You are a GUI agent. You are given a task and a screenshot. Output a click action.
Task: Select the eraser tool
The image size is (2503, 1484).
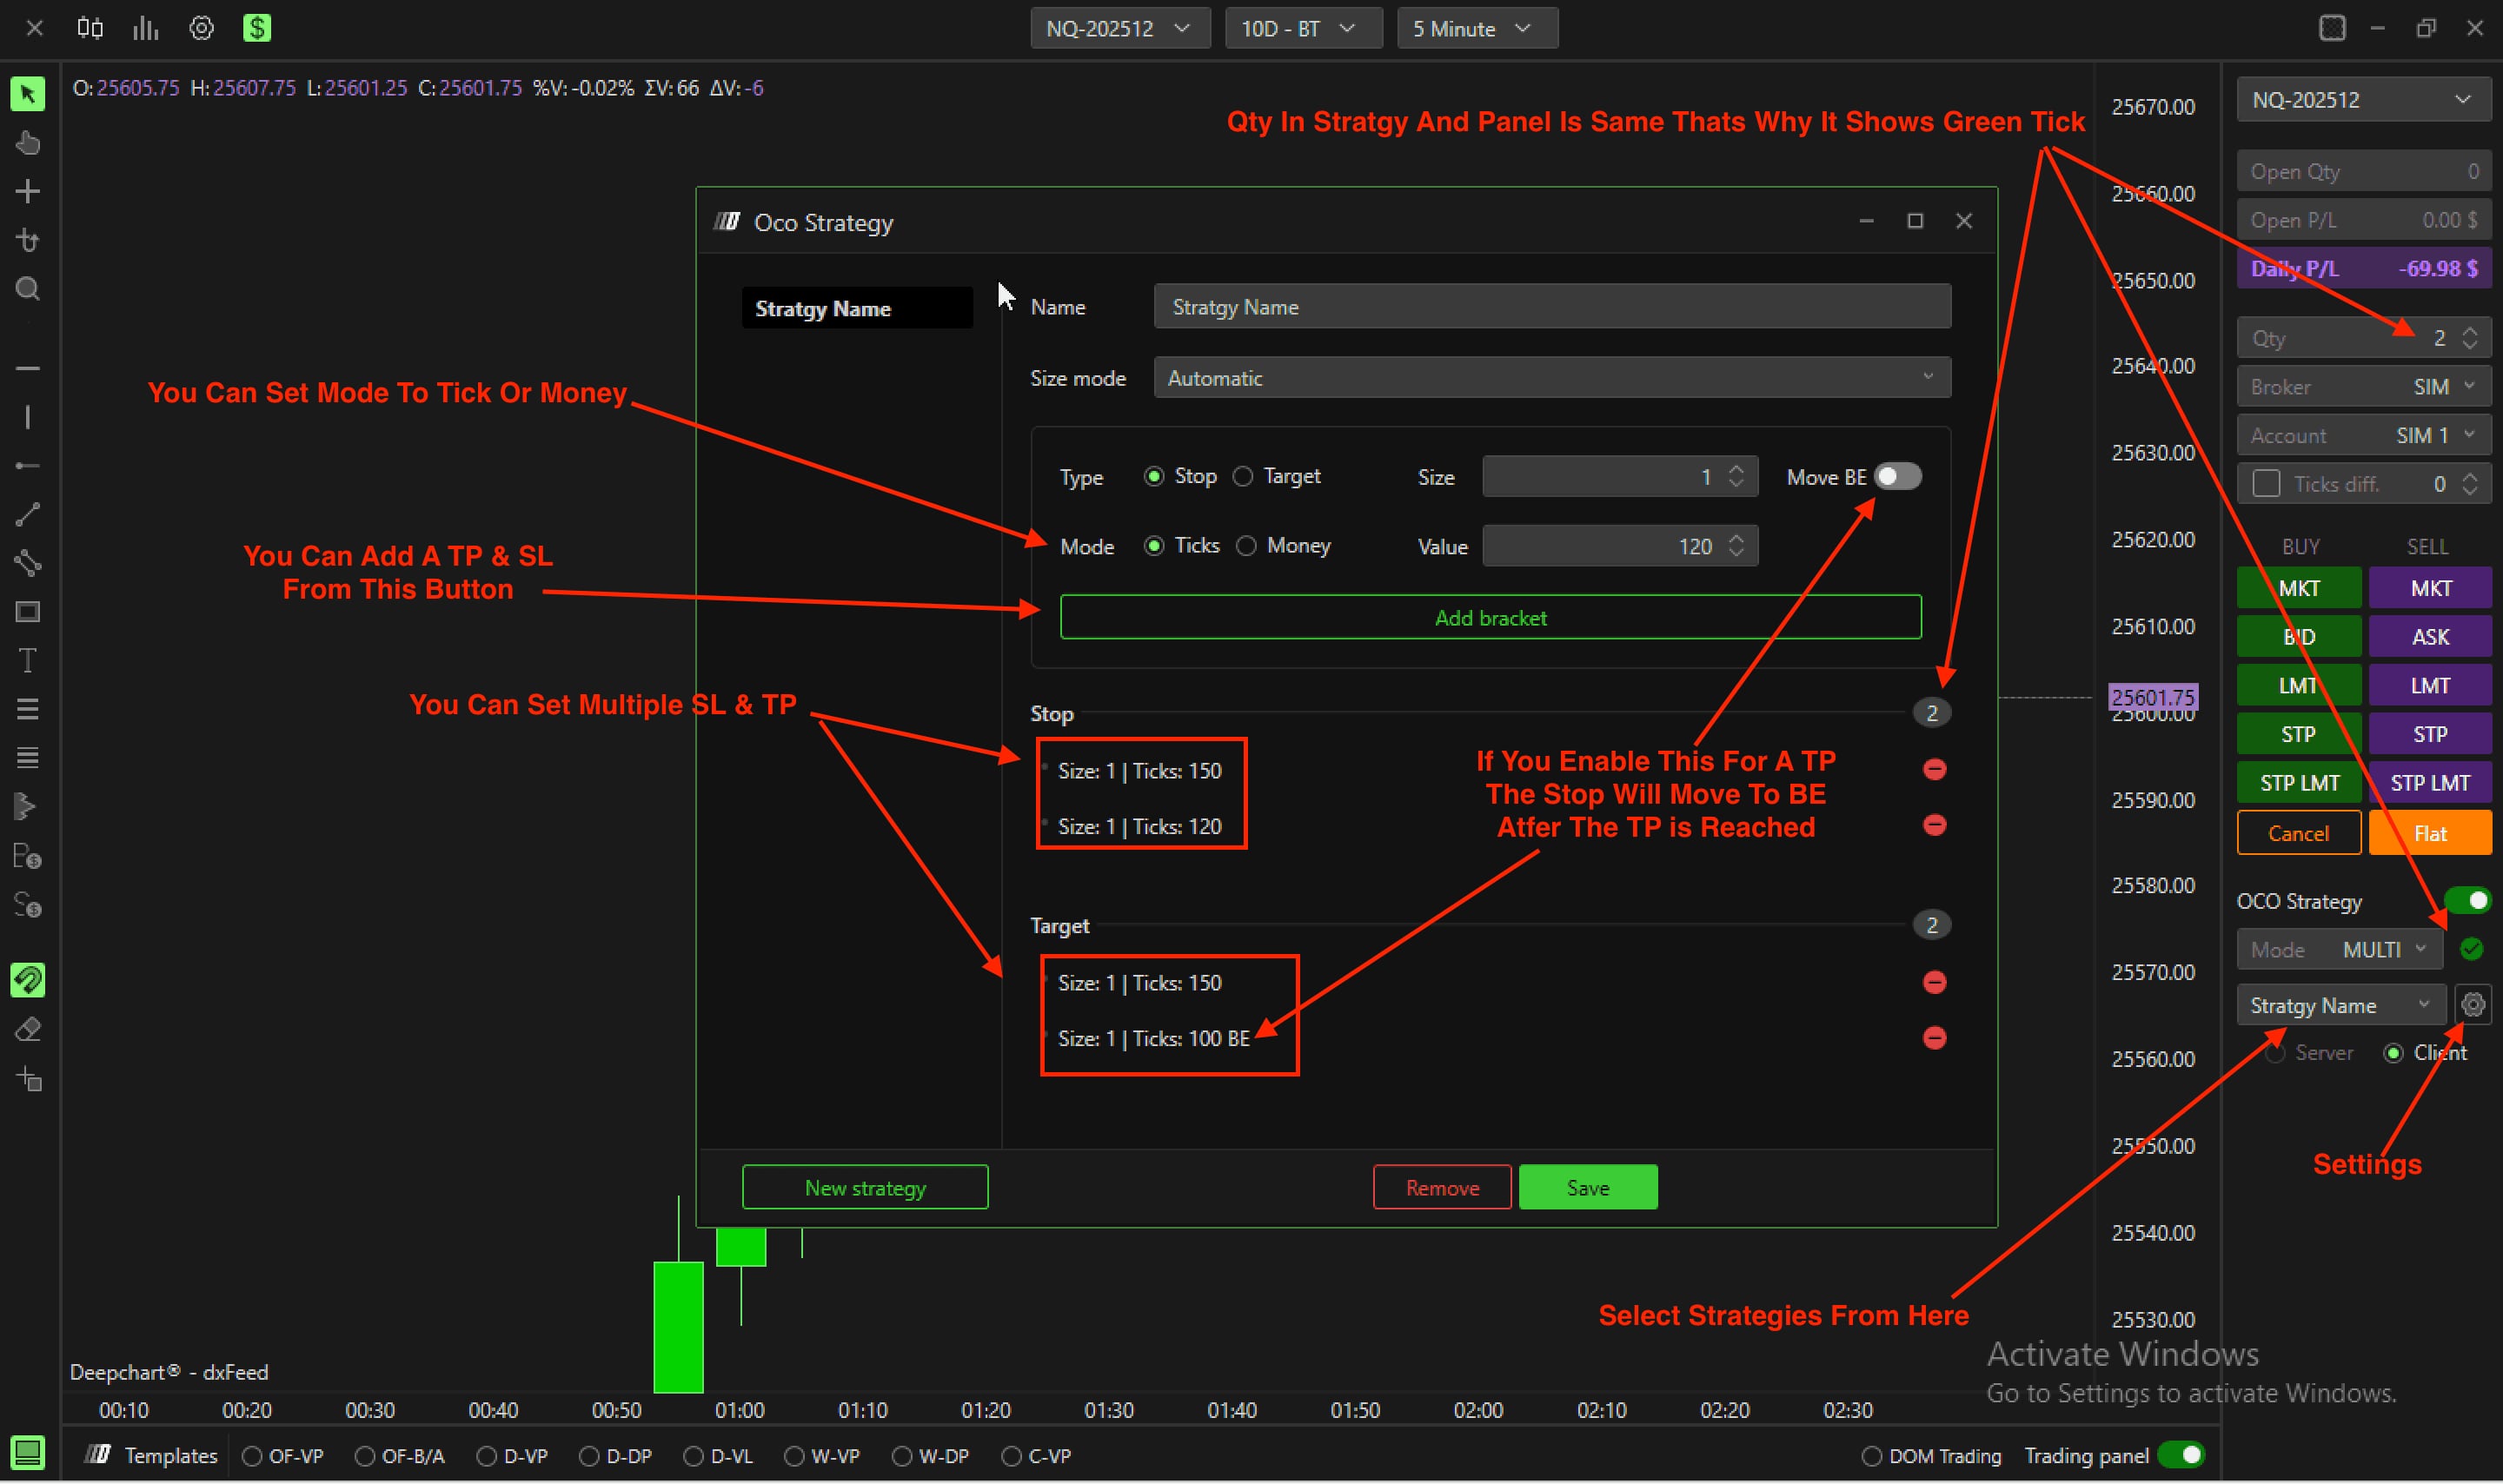point(28,1029)
